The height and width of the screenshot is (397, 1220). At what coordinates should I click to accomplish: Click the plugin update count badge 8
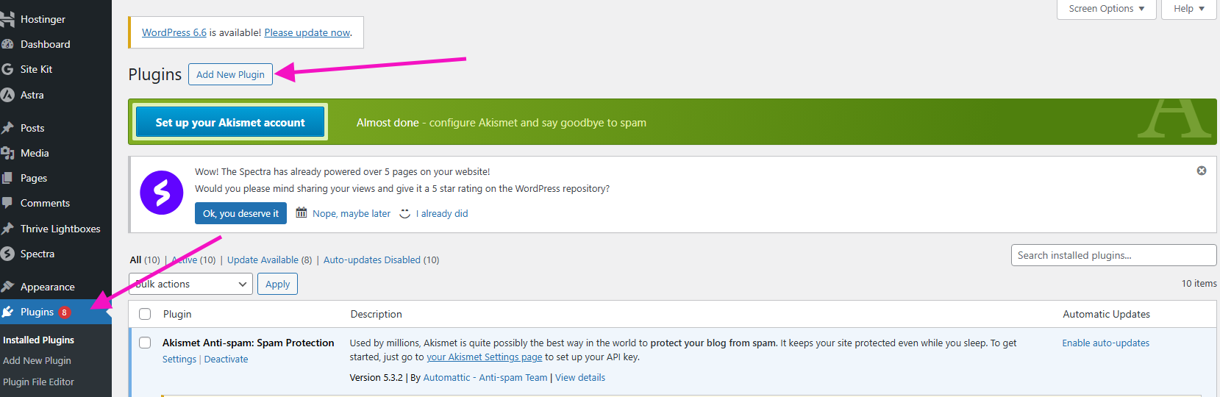pos(65,312)
